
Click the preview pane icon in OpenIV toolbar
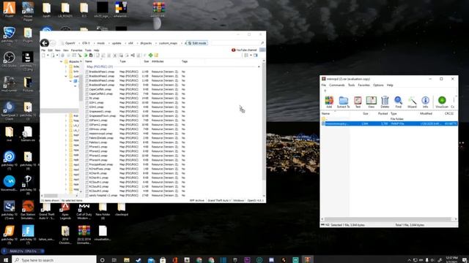pos(256,56)
